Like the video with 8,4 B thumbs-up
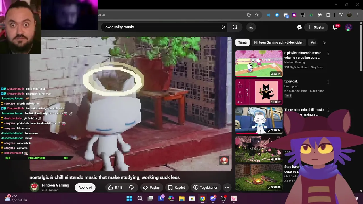This screenshot has width=363, height=204. pos(115,188)
